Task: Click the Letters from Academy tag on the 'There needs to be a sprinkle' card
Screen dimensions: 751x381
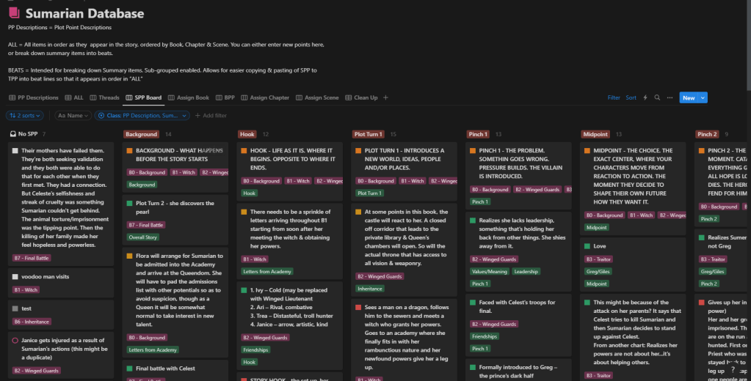Action: coord(267,272)
